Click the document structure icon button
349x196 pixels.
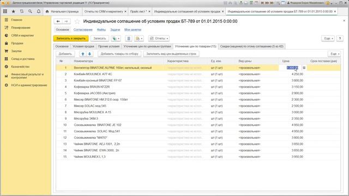129,39
